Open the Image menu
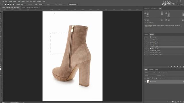Screen dimensions: 184x103 10,1
